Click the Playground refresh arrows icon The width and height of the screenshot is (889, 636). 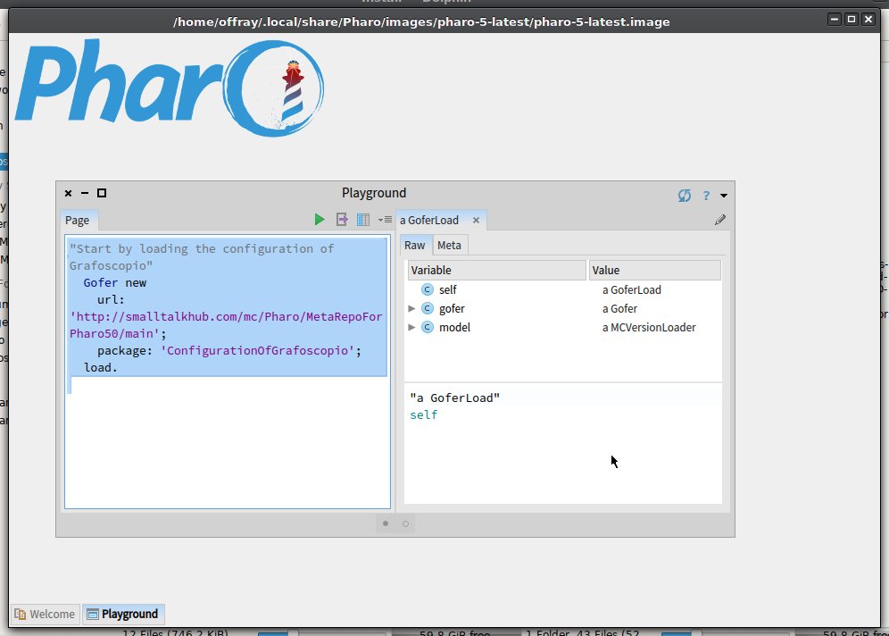pos(685,196)
